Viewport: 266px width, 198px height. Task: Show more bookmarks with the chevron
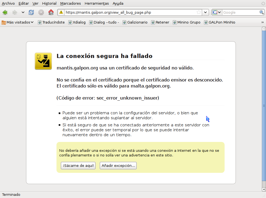262,22
